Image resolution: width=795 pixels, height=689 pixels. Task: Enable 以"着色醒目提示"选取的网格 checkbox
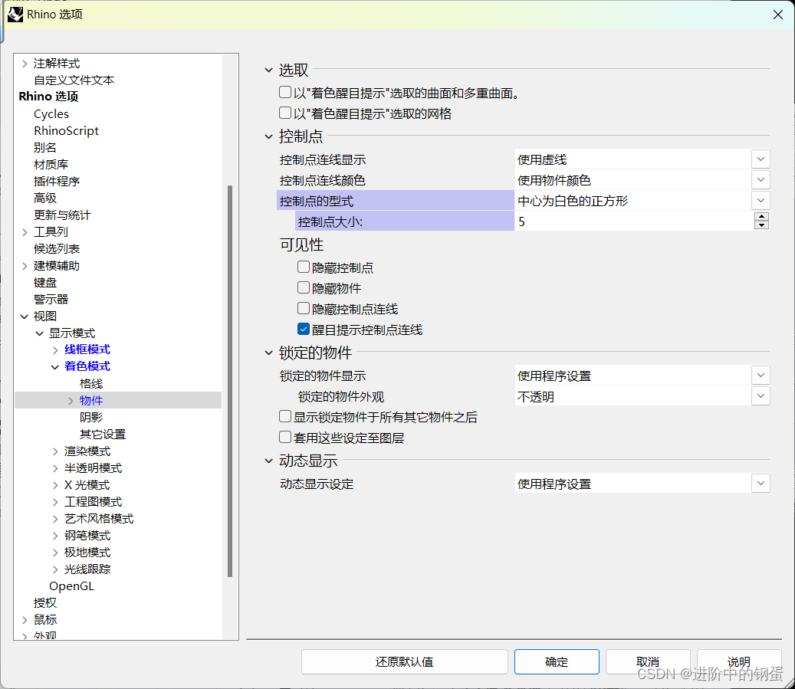pyautogui.click(x=285, y=113)
